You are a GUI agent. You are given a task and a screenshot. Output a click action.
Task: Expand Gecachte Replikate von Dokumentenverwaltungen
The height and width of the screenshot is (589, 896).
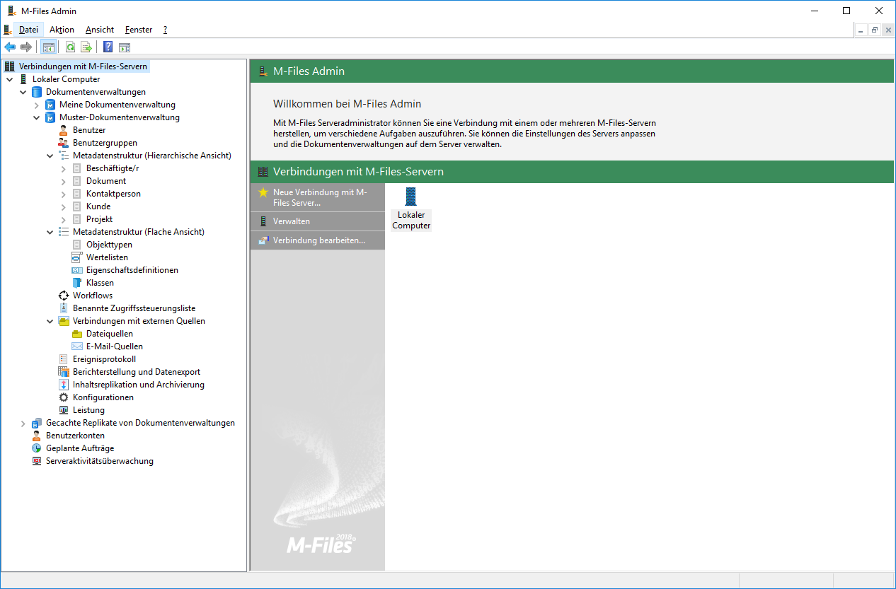23,423
